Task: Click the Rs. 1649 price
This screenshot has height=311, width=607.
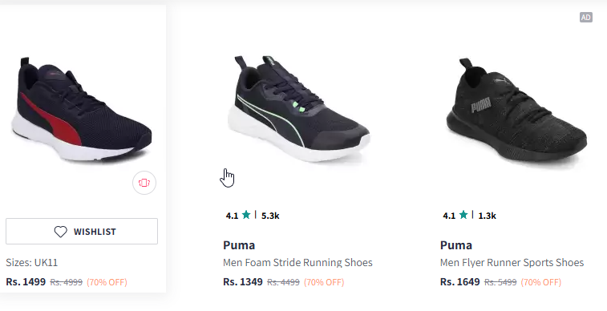Action: click(460, 282)
